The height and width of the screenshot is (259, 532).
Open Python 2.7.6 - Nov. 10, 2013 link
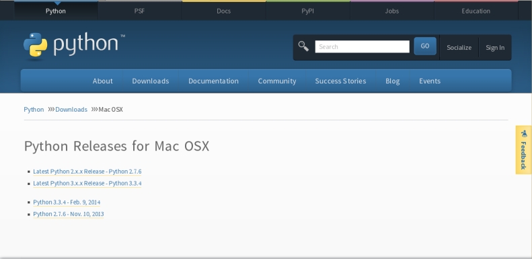pos(69,214)
